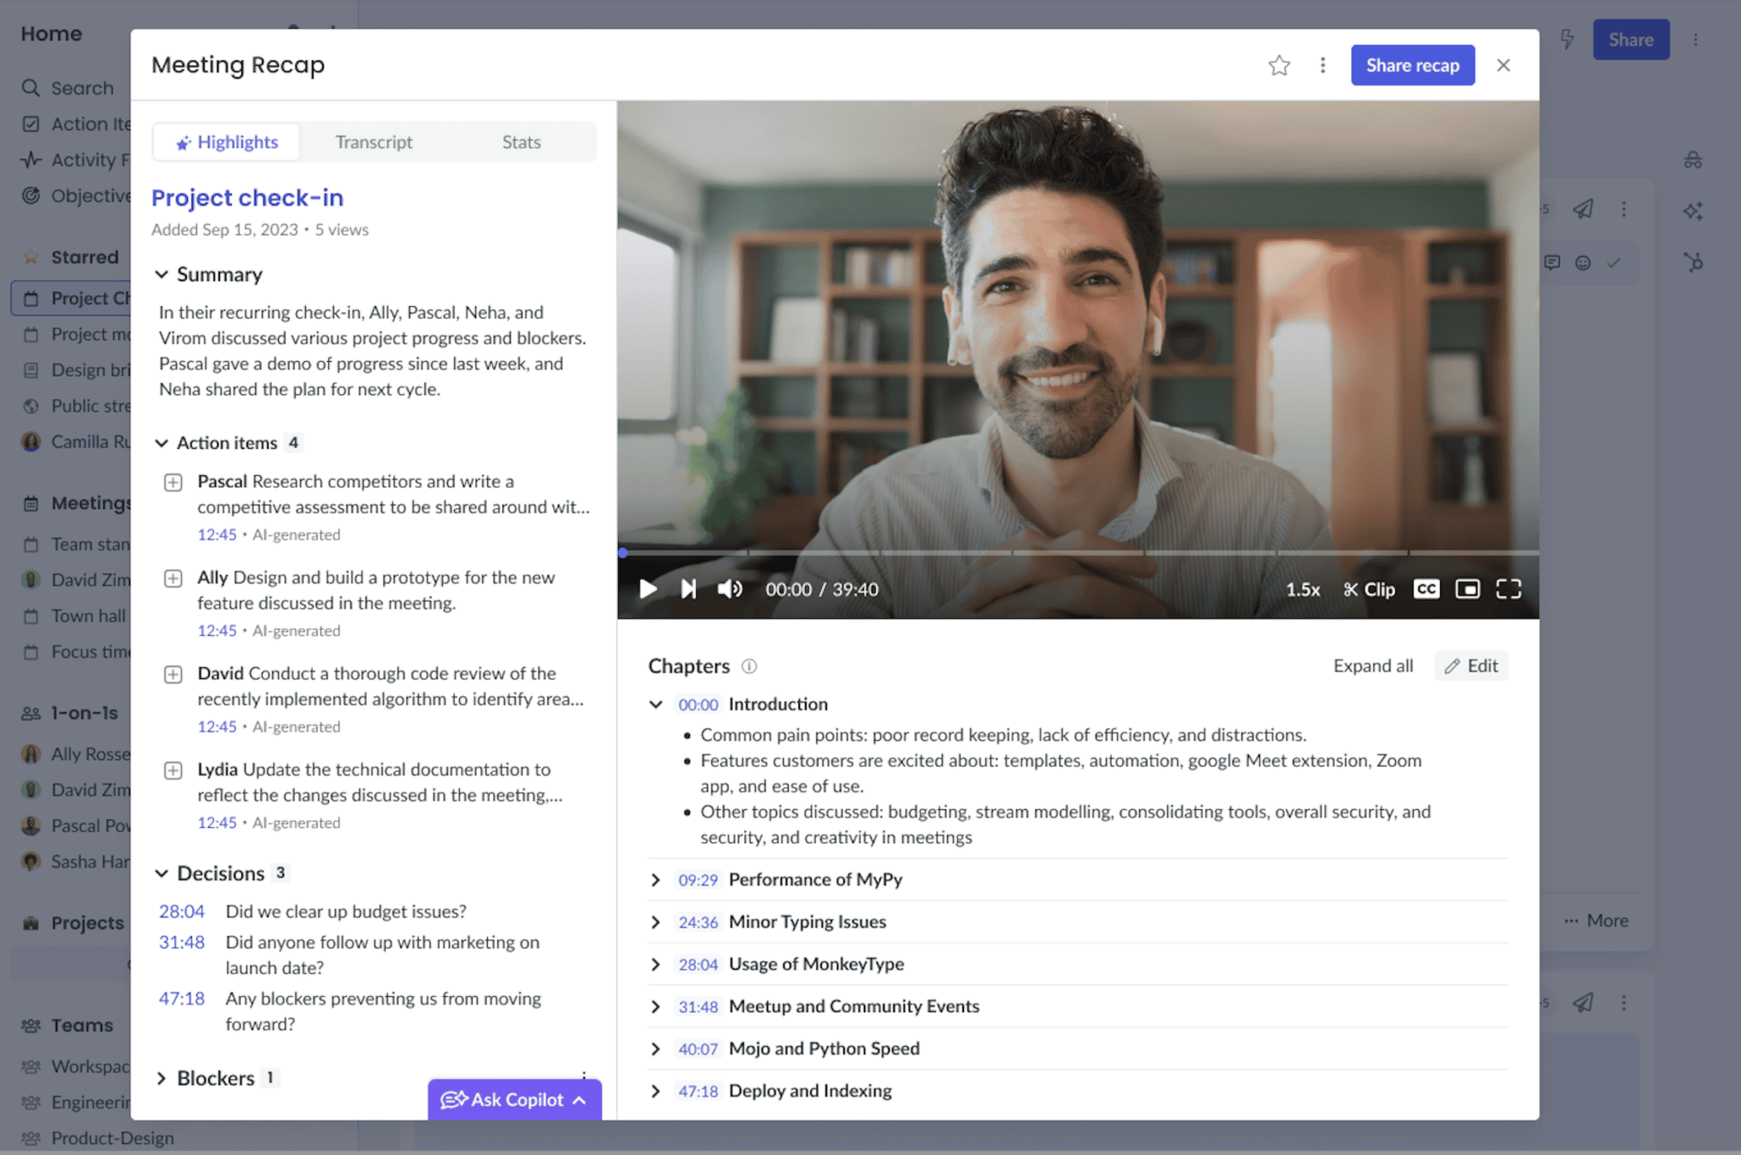
Task: Add emoji reaction in background page
Action: pos(1582,263)
